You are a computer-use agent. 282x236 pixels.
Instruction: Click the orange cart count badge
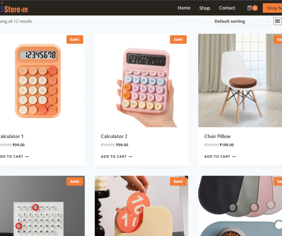coord(255,8)
